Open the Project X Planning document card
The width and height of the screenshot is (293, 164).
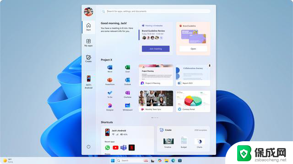pos(156,75)
